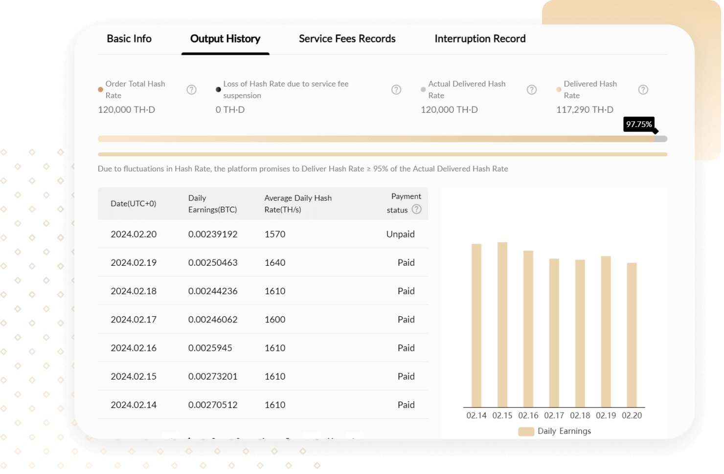
Task: Click the Date(UTC+0) column header
Action: coord(134,203)
